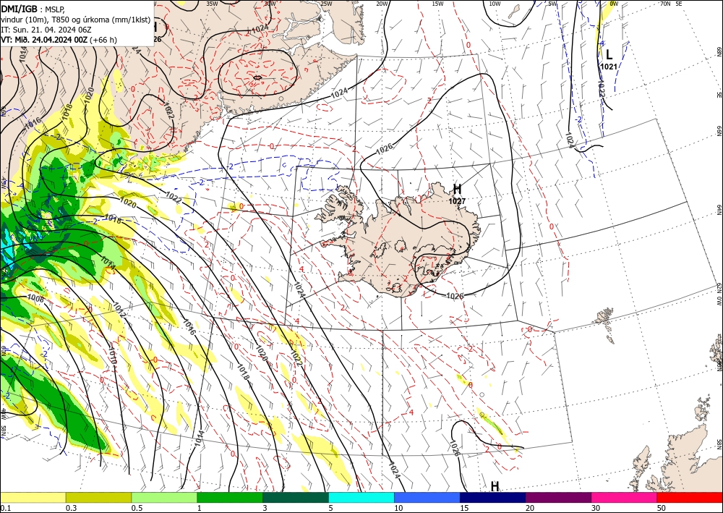Click the legend value label '15'
723x513 pixels.
pyautogui.click(x=464, y=508)
